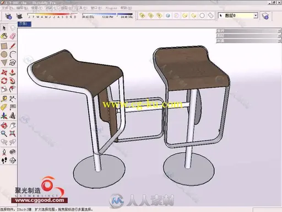The height and width of the screenshot is (212, 282).
Task: Open the 相机 menu
Action: pos(51,8)
